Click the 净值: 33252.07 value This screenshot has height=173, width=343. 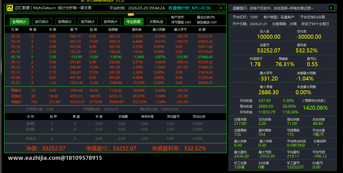[x=45, y=148]
